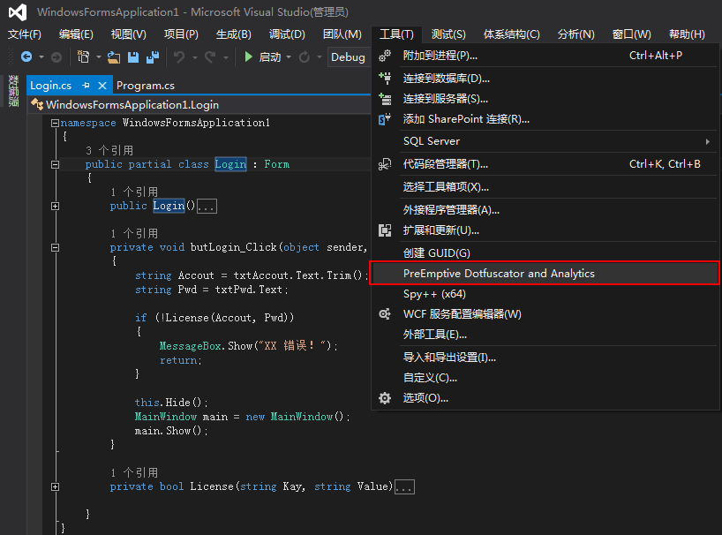Open the 文件(F) menu
722x535 pixels.
coord(25,34)
